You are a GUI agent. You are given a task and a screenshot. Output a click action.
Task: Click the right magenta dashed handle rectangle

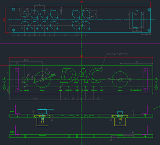point(146,80)
